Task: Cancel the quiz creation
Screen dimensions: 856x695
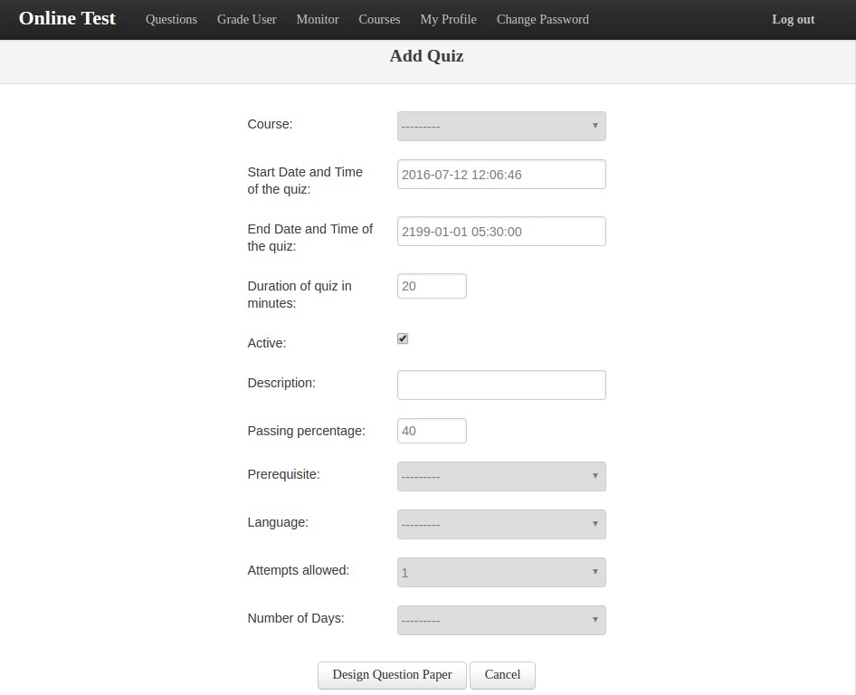Action: pos(502,675)
